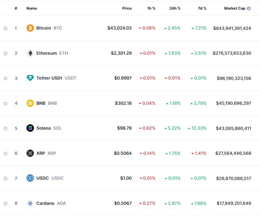
Task: Favorite Cardano with the star toggle
Action: [5, 204]
